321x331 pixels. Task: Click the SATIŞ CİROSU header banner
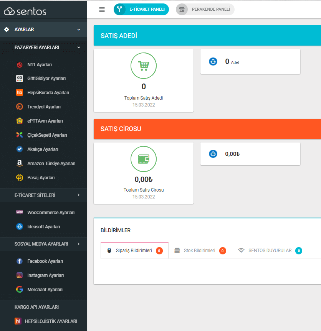click(x=207, y=129)
